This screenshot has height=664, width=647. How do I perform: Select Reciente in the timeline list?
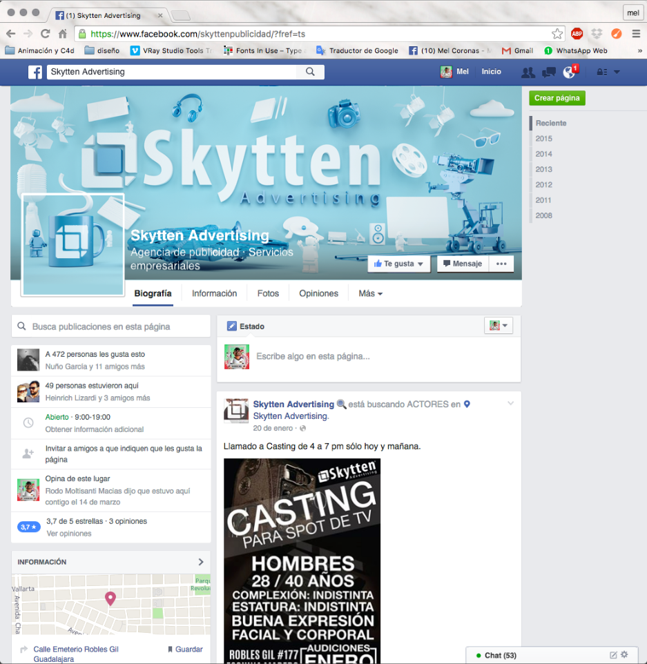click(x=551, y=124)
